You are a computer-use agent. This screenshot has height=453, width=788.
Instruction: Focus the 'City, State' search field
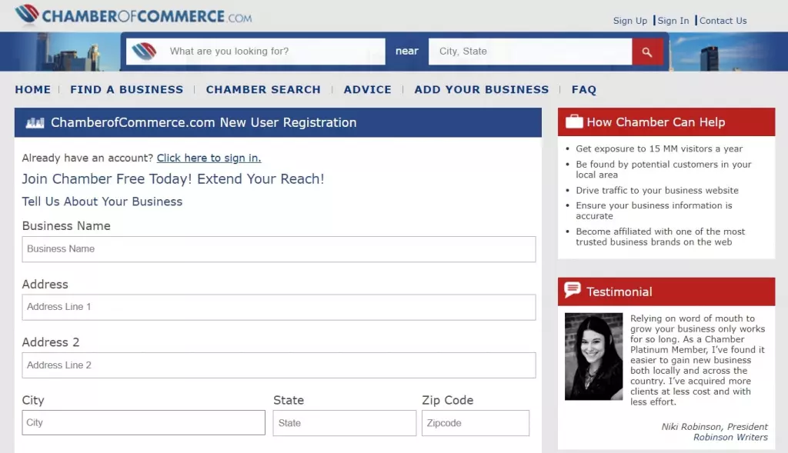pyautogui.click(x=530, y=52)
